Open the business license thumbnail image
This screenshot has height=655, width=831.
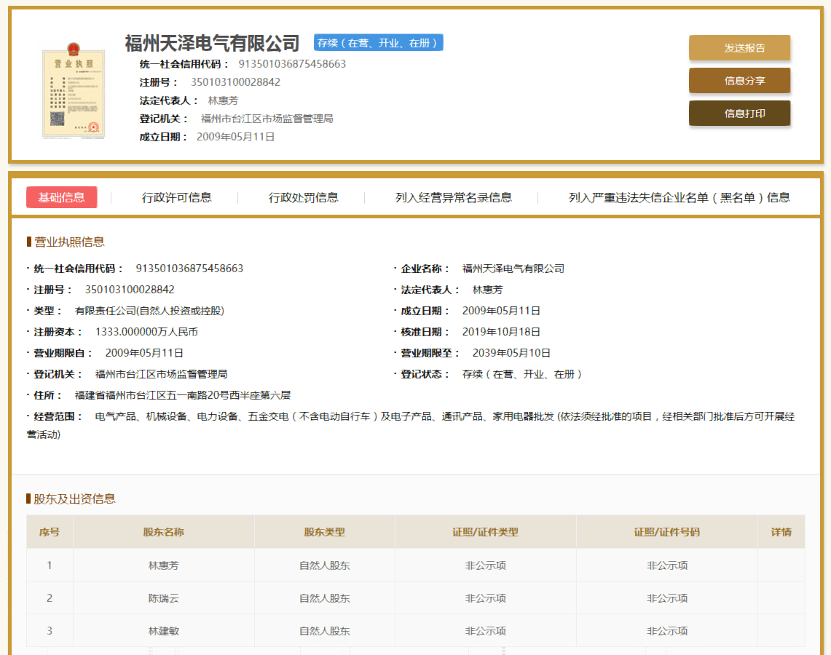73,90
